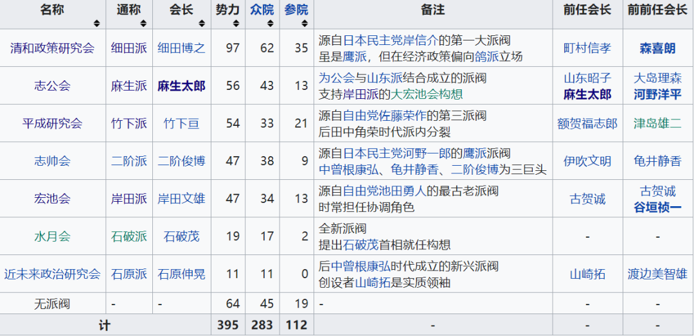Open 水月会 link
The height and width of the screenshot is (336, 694).
(52, 236)
